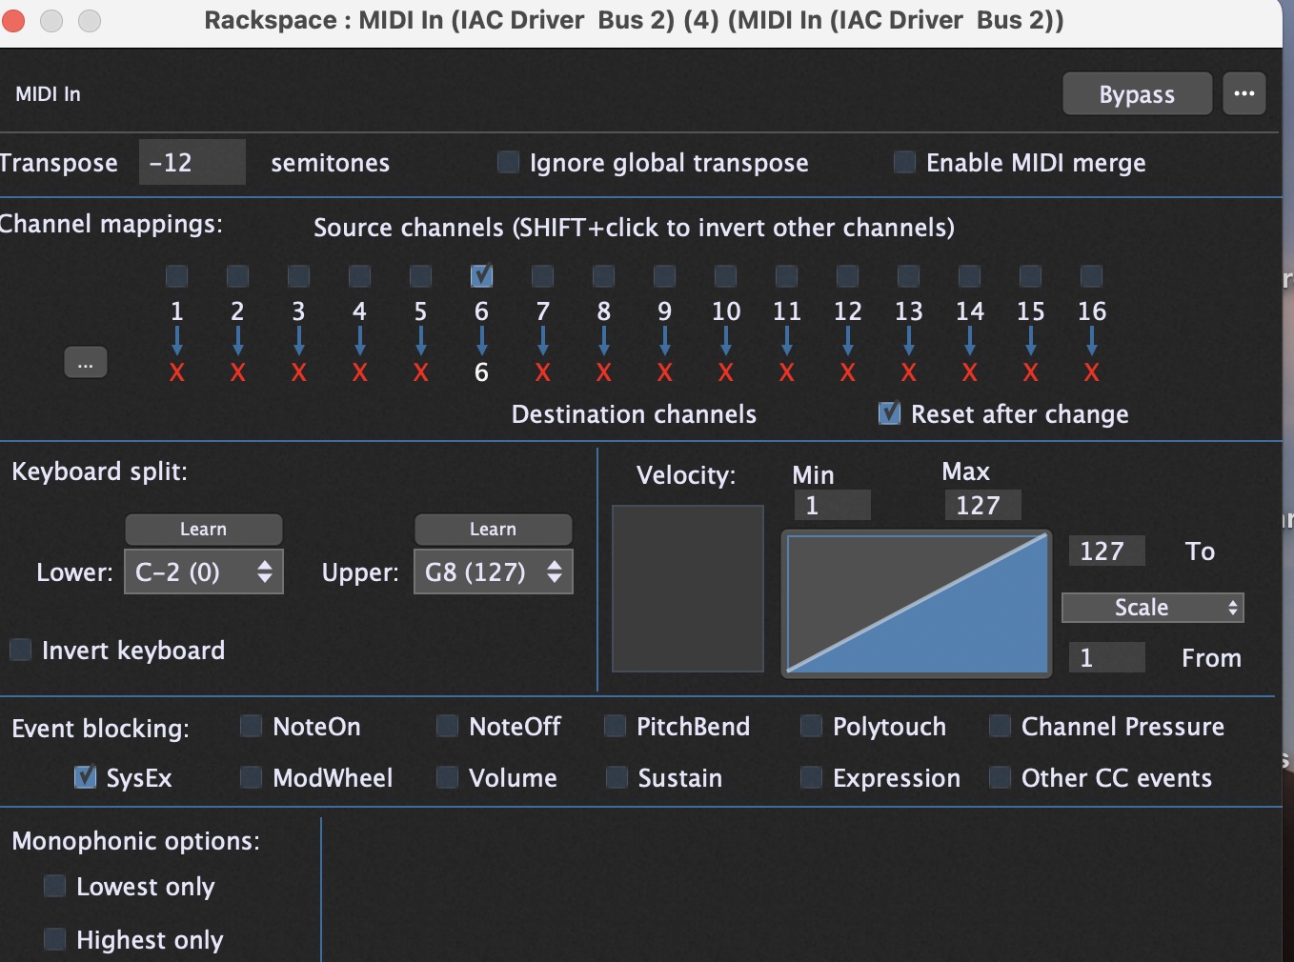Edit the Transpose semitones field
Viewport: 1294px width, 962px height.
tap(192, 162)
